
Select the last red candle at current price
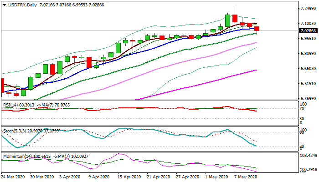tap(257, 29)
